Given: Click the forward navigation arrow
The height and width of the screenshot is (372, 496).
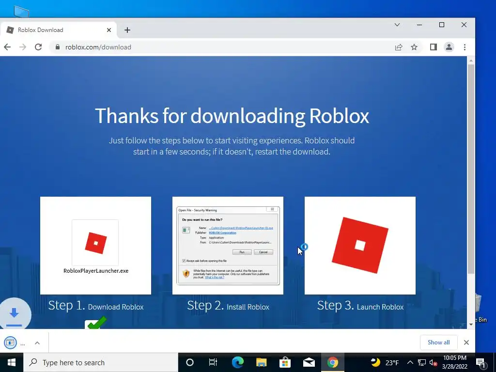Looking at the screenshot, I should pos(23,47).
